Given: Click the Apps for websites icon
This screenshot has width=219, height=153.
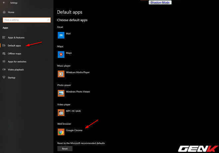Looking at the screenshot, I should tap(4, 61).
